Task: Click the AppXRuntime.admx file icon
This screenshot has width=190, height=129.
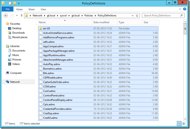Action: click(40, 55)
